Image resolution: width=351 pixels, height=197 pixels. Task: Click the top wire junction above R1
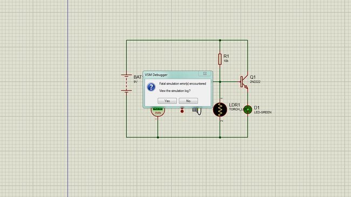[220, 41]
